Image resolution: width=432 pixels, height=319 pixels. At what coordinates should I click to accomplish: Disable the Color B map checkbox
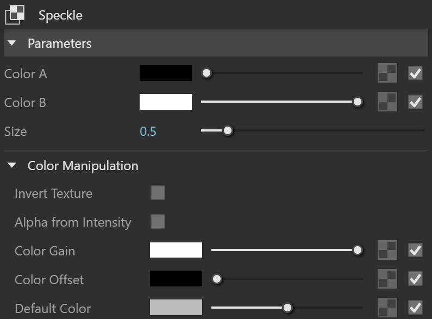pyautogui.click(x=415, y=102)
